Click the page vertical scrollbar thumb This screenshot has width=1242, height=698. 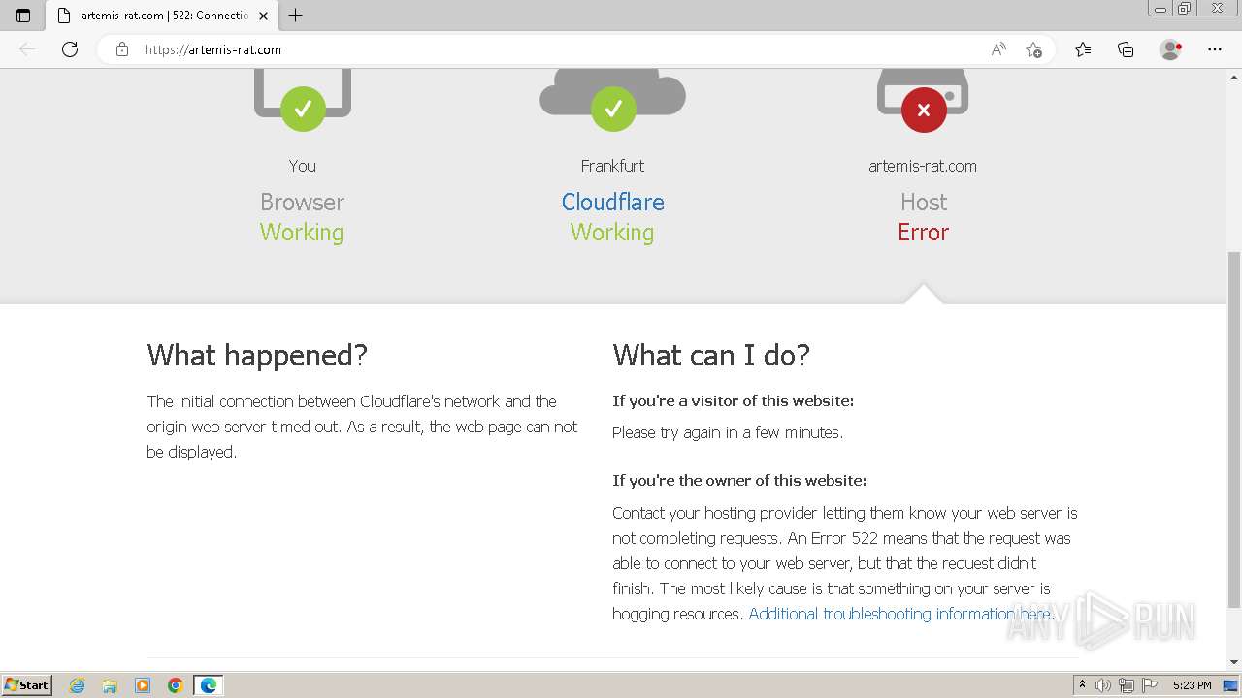click(x=1234, y=429)
